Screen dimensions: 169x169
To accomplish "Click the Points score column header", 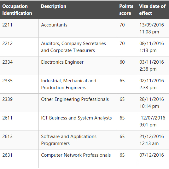I will pyautogui.click(x=126, y=10).
